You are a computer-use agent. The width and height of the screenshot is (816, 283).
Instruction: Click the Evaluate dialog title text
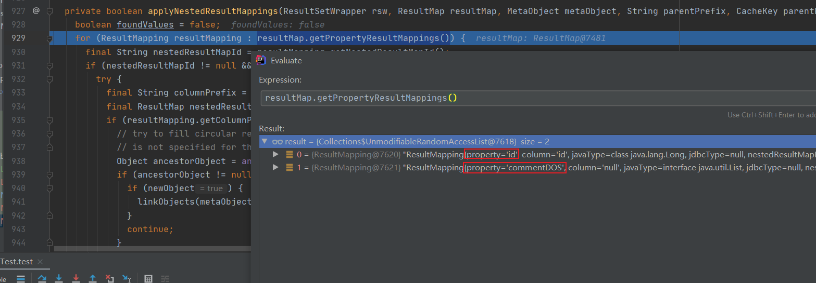tap(286, 61)
